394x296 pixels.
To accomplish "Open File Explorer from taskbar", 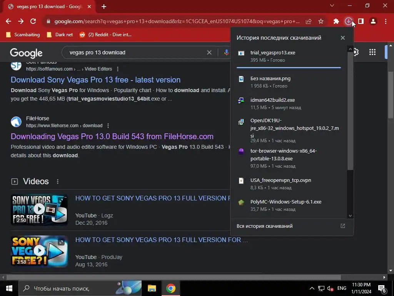I will point(152,288).
